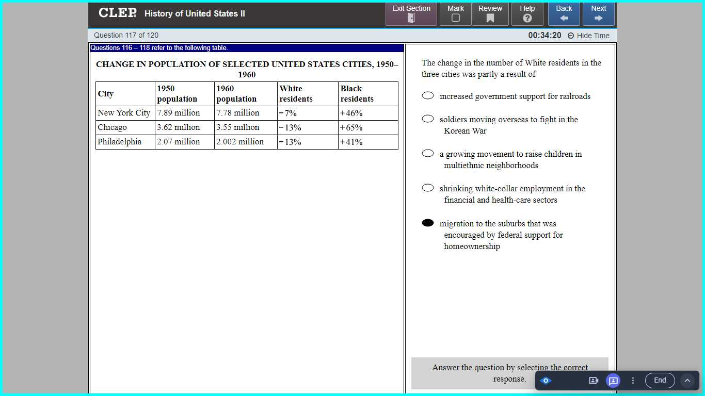Click the Review bookmark icon
This screenshot has width=705, height=396.
(490, 17)
